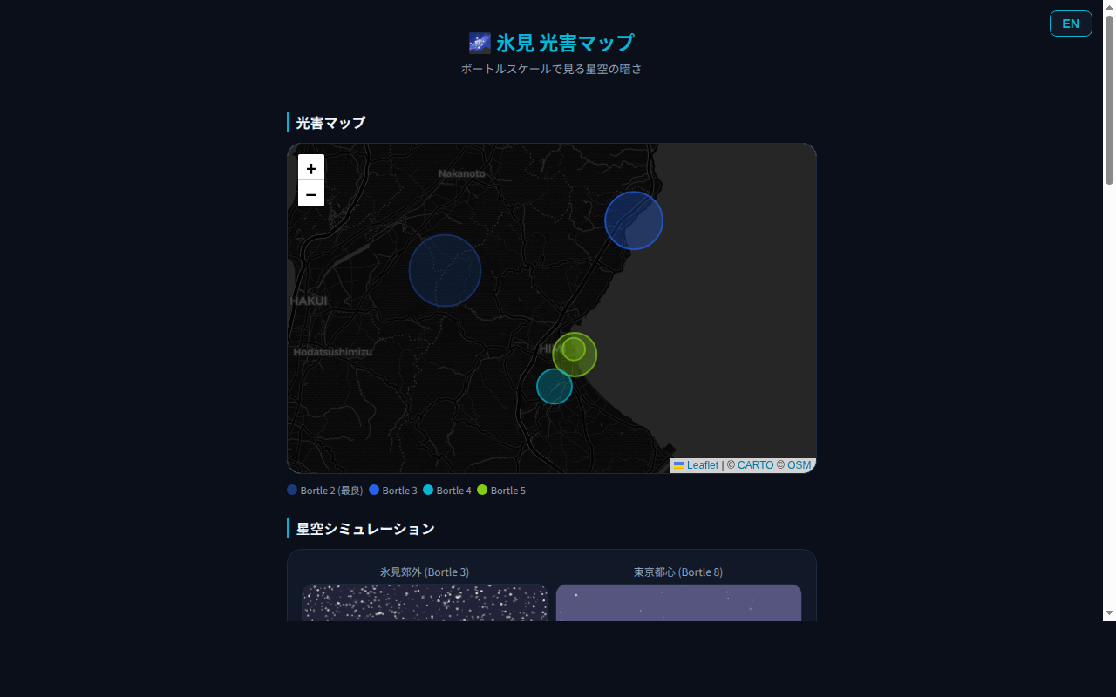Open the OSM attribution link
Viewport: 1116px width, 697px height.
click(x=800, y=465)
